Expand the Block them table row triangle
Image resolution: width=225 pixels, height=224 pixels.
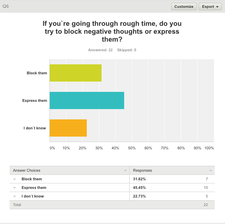15,179
